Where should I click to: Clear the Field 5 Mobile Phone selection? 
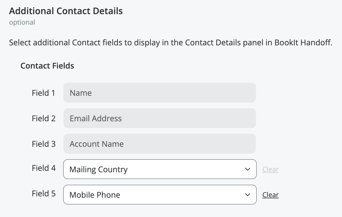pyautogui.click(x=270, y=195)
